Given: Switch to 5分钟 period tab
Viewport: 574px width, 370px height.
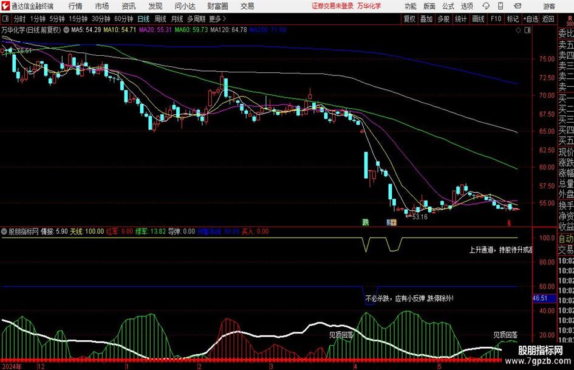Looking at the screenshot, I should [x=57, y=19].
